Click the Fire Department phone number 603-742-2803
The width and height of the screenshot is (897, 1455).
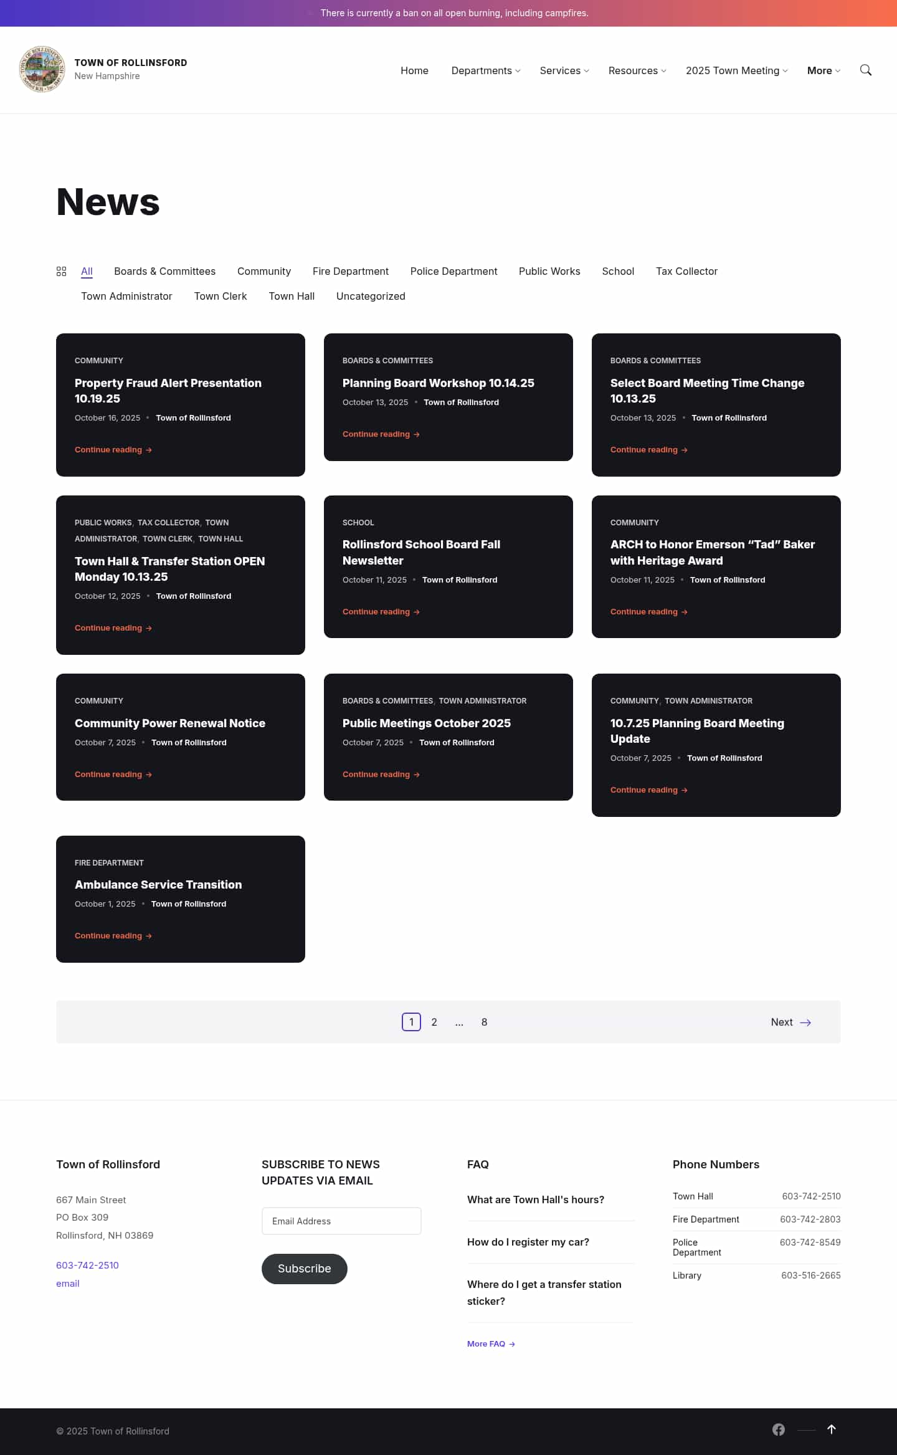810,1219
